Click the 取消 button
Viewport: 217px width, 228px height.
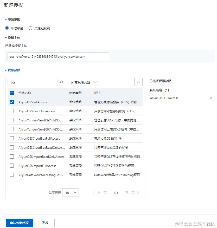(45, 223)
